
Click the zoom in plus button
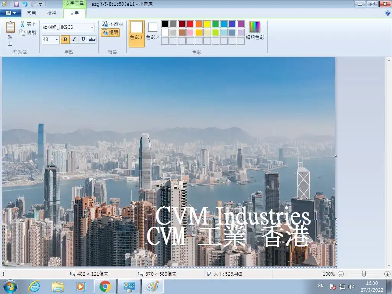pyautogui.click(x=387, y=274)
